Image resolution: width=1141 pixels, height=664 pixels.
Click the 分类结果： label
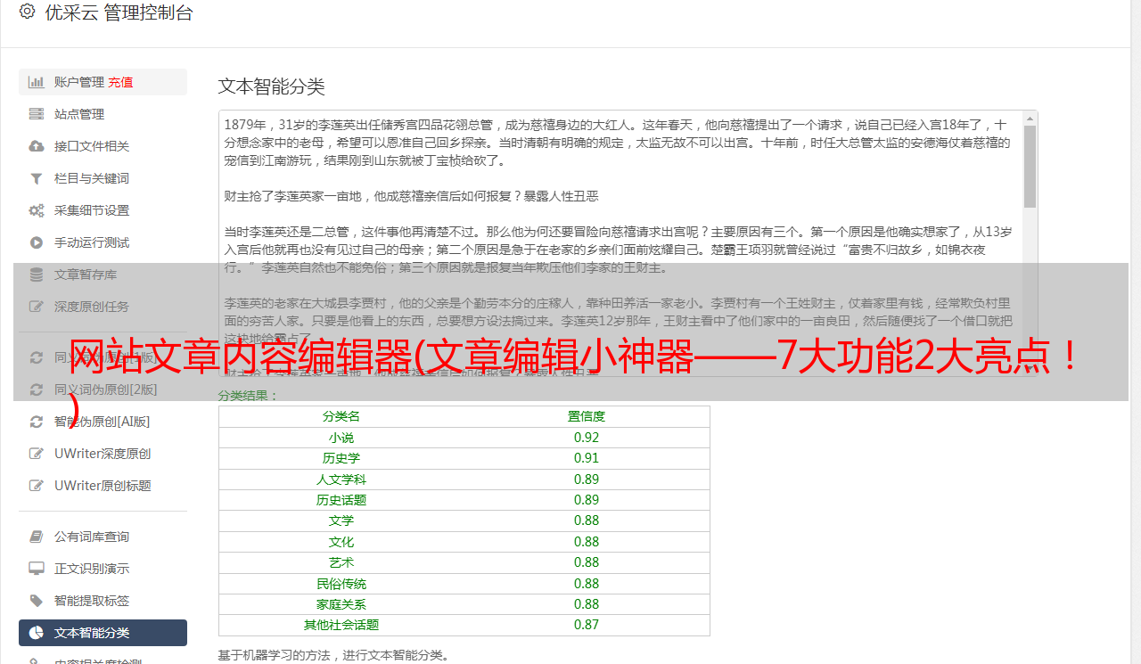coord(249,396)
